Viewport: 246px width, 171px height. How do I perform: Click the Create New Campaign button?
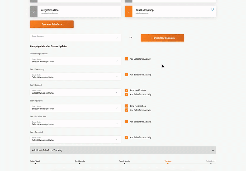(x=162, y=38)
